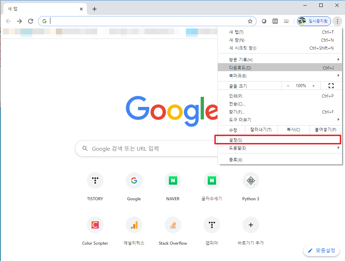This screenshot has height=261, width=345.
Task: Click the screen-shaped extension icon
Action: (x=286, y=21)
